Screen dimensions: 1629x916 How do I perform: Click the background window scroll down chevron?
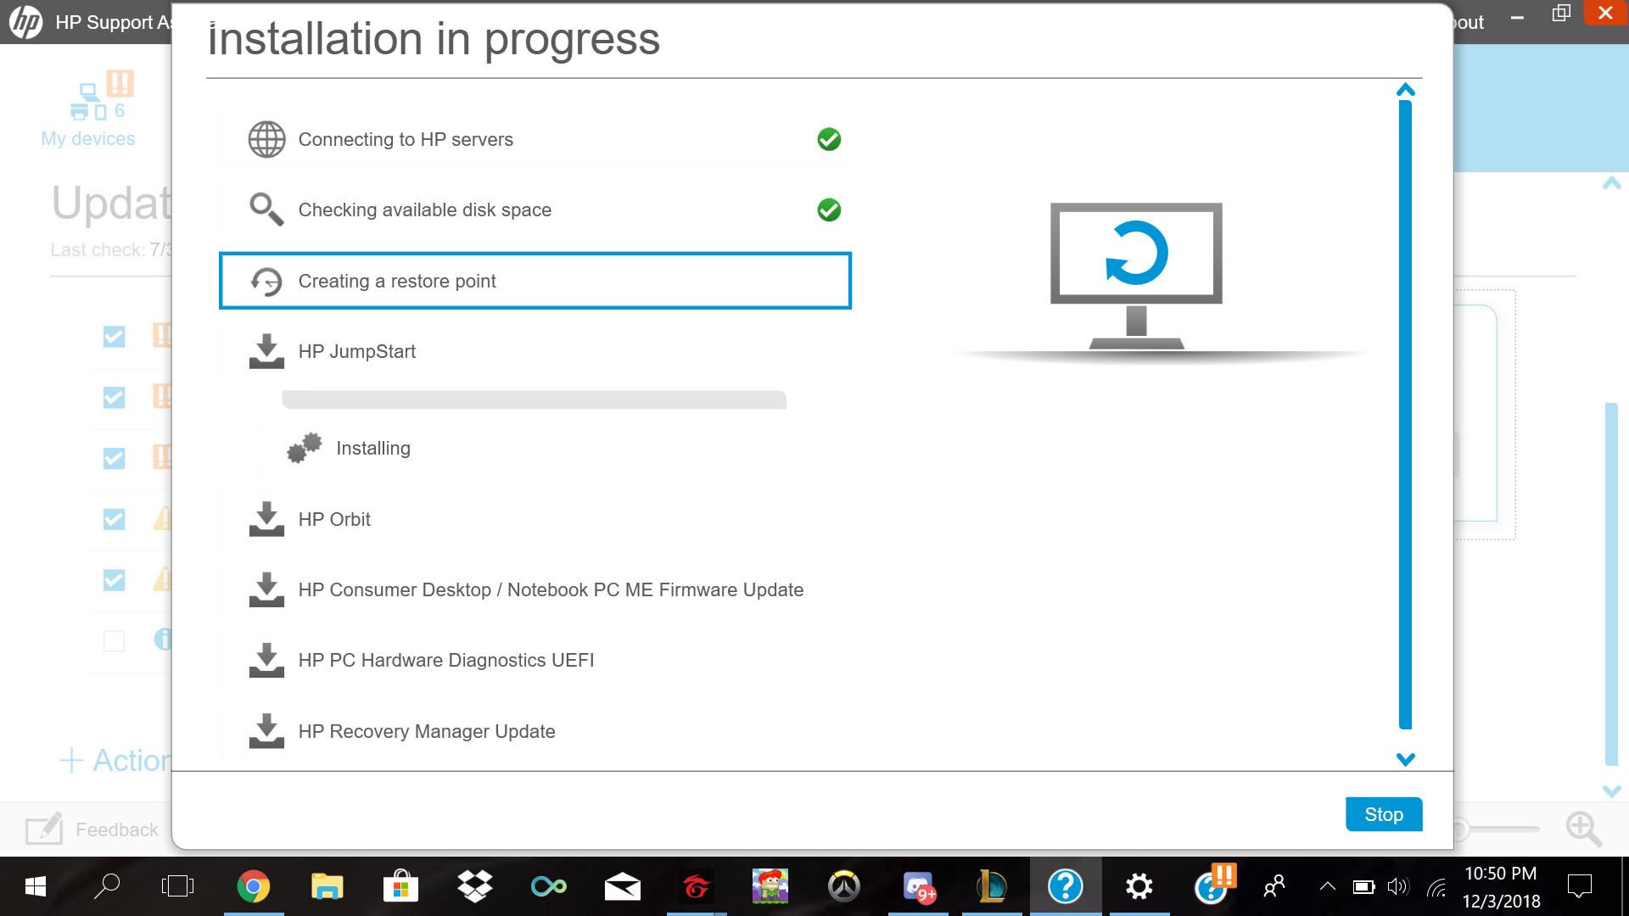[1612, 790]
